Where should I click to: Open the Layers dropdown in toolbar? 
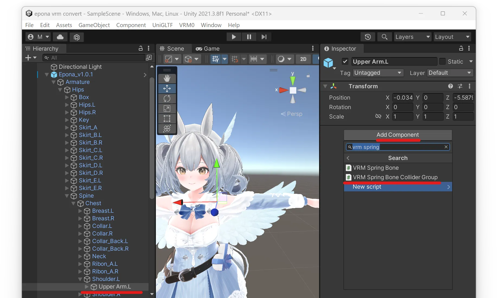[412, 37]
